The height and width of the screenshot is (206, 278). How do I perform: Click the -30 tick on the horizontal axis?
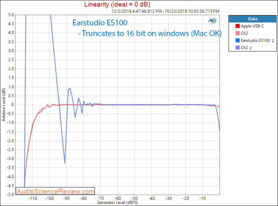point(169,198)
